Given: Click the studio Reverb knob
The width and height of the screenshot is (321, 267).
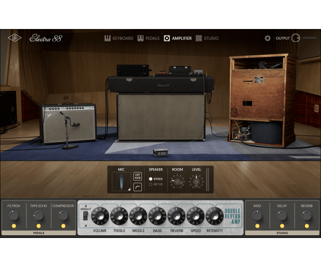Looking at the screenshot, I should click(306, 215).
